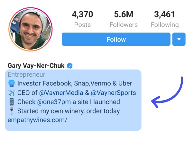Image resolution: width=193 pixels, height=145 pixels.
Task: Open the @VaynerMedia mention link
Action: 61,93
